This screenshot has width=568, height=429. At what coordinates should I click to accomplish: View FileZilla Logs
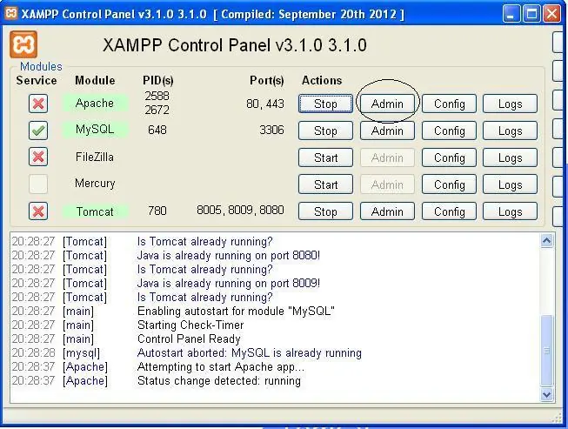point(510,158)
